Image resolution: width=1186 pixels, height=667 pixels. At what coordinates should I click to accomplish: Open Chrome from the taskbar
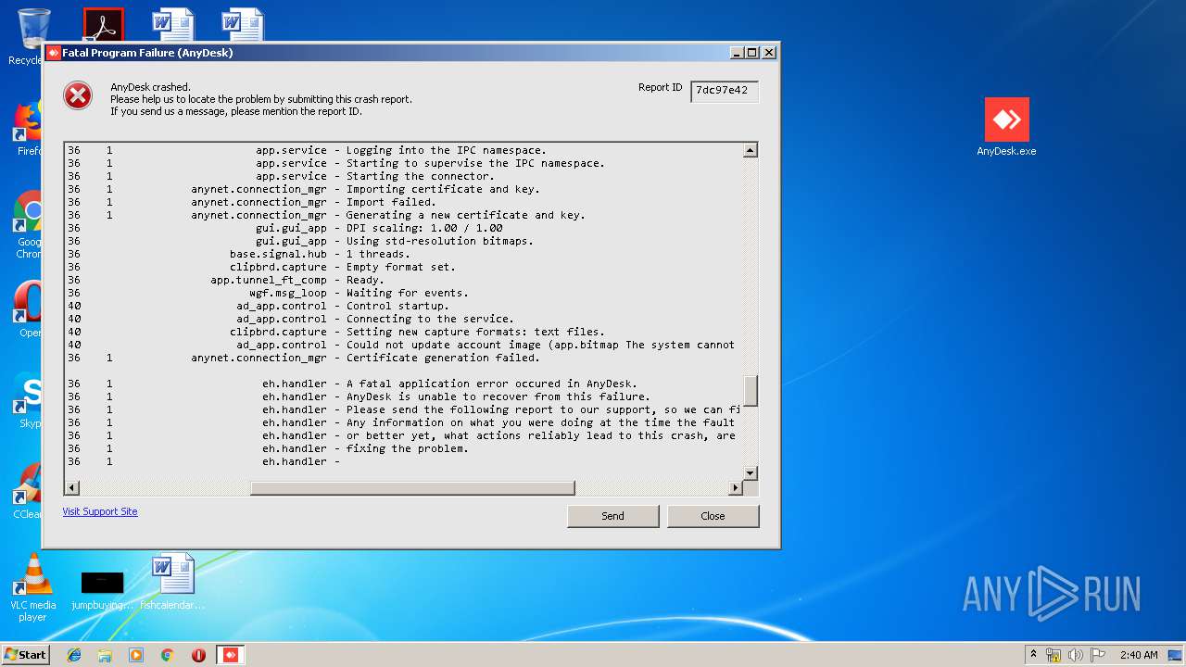pos(168,655)
